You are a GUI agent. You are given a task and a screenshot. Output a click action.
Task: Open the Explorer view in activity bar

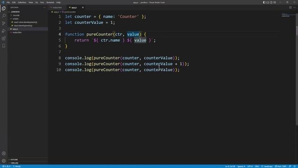coord(4,8)
